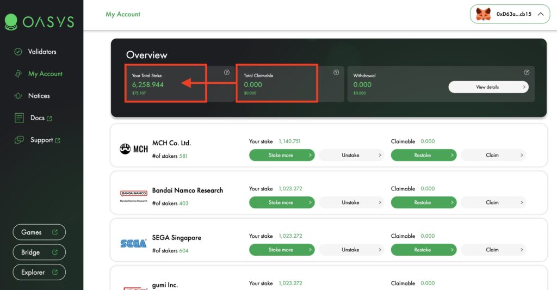Image resolution: width=557 pixels, height=290 pixels.
Task: Click the Notices bell icon
Action: click(18, 96)
